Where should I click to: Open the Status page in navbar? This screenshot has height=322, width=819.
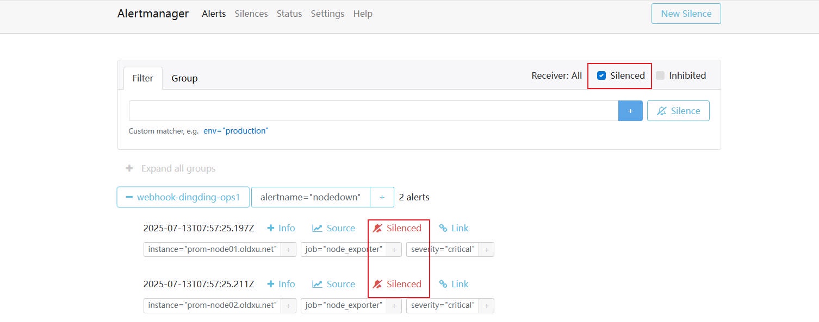pyautogui.click(x=289, y=14)
